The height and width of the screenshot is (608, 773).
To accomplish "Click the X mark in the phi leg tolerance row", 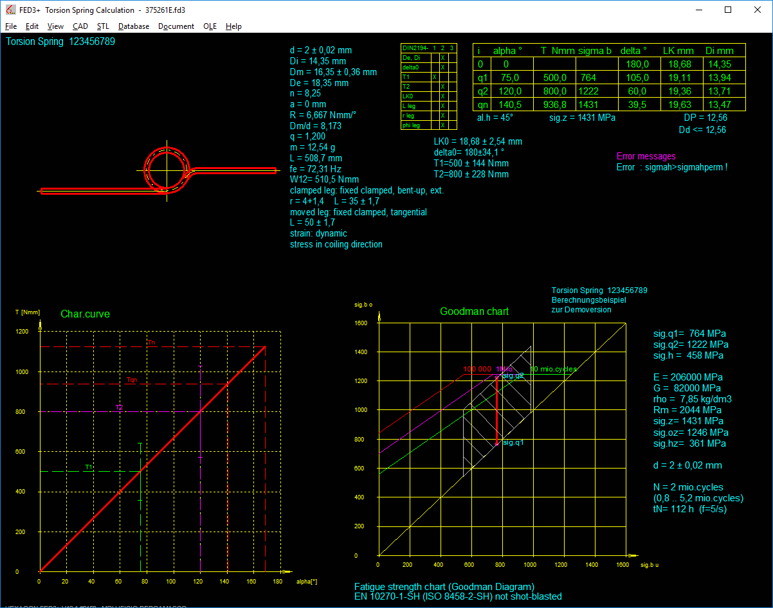I will click(443, 125).
